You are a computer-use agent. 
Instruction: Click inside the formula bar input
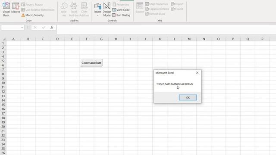[x=166, y=29]
